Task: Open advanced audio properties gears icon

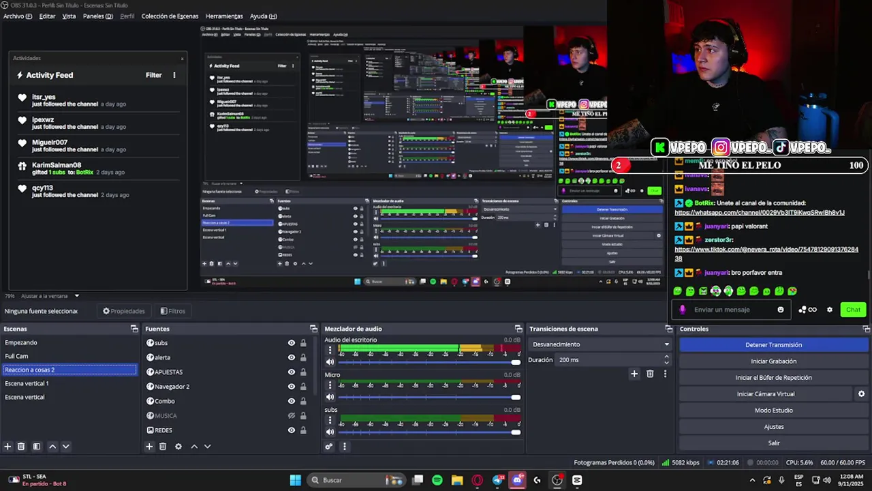Action: (x=329, y=447)
